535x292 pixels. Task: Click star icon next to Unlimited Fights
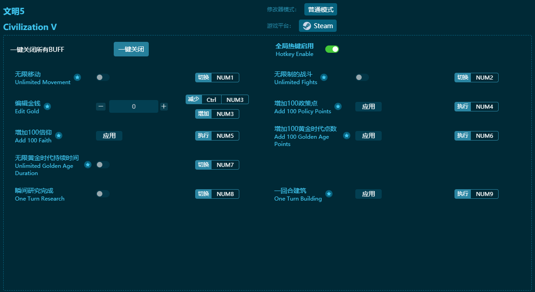pos(324,77)
